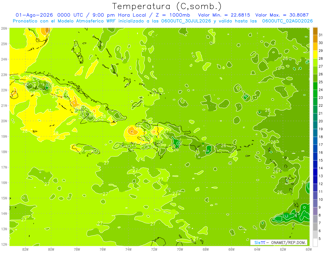The width and height of the screenshot is (328, 253).
Task: Click the brown legend swatch above 31
Action: [x=315, y=31]
